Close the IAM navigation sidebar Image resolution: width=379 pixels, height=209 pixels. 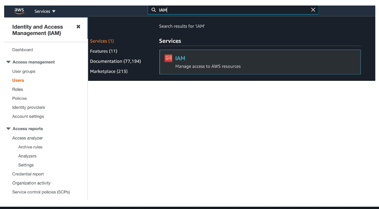[78, 27]
